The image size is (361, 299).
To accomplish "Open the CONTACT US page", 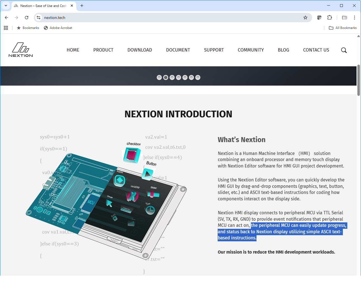I will (316, 50).
